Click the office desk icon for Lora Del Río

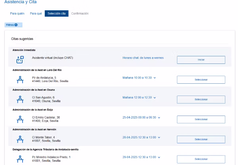point(19,80)
